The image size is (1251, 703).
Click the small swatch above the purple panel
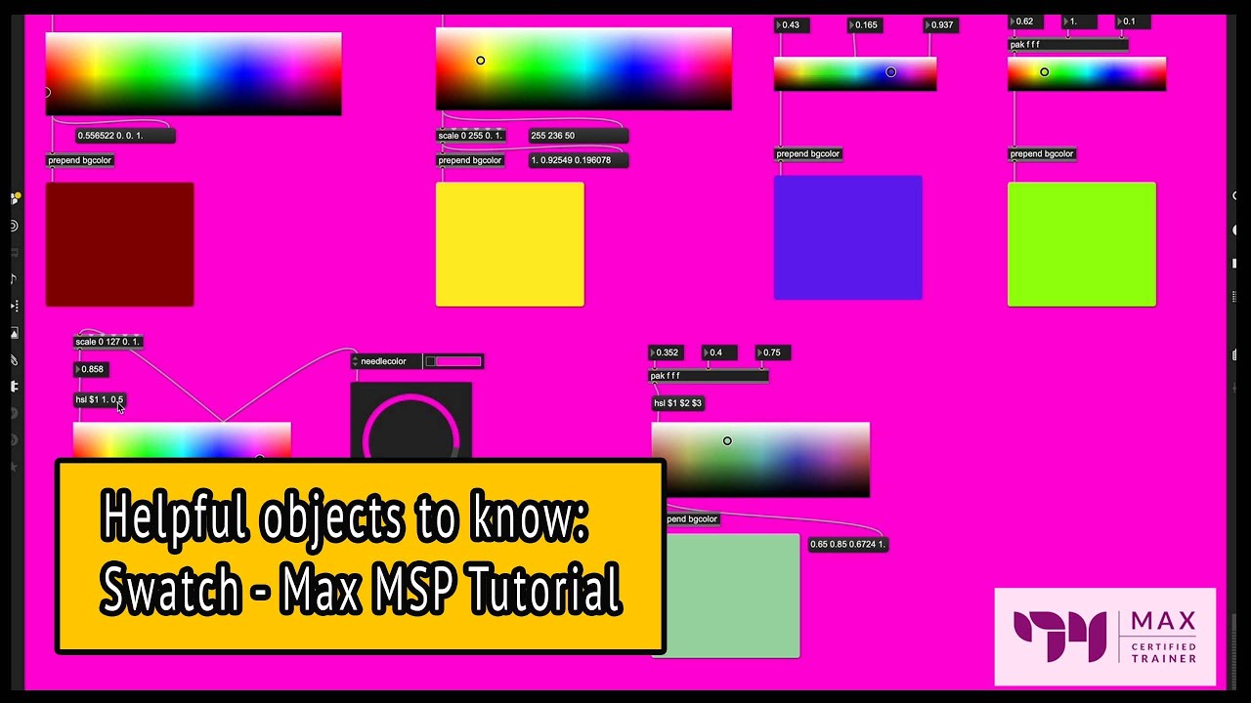click(x=855, y=73)
